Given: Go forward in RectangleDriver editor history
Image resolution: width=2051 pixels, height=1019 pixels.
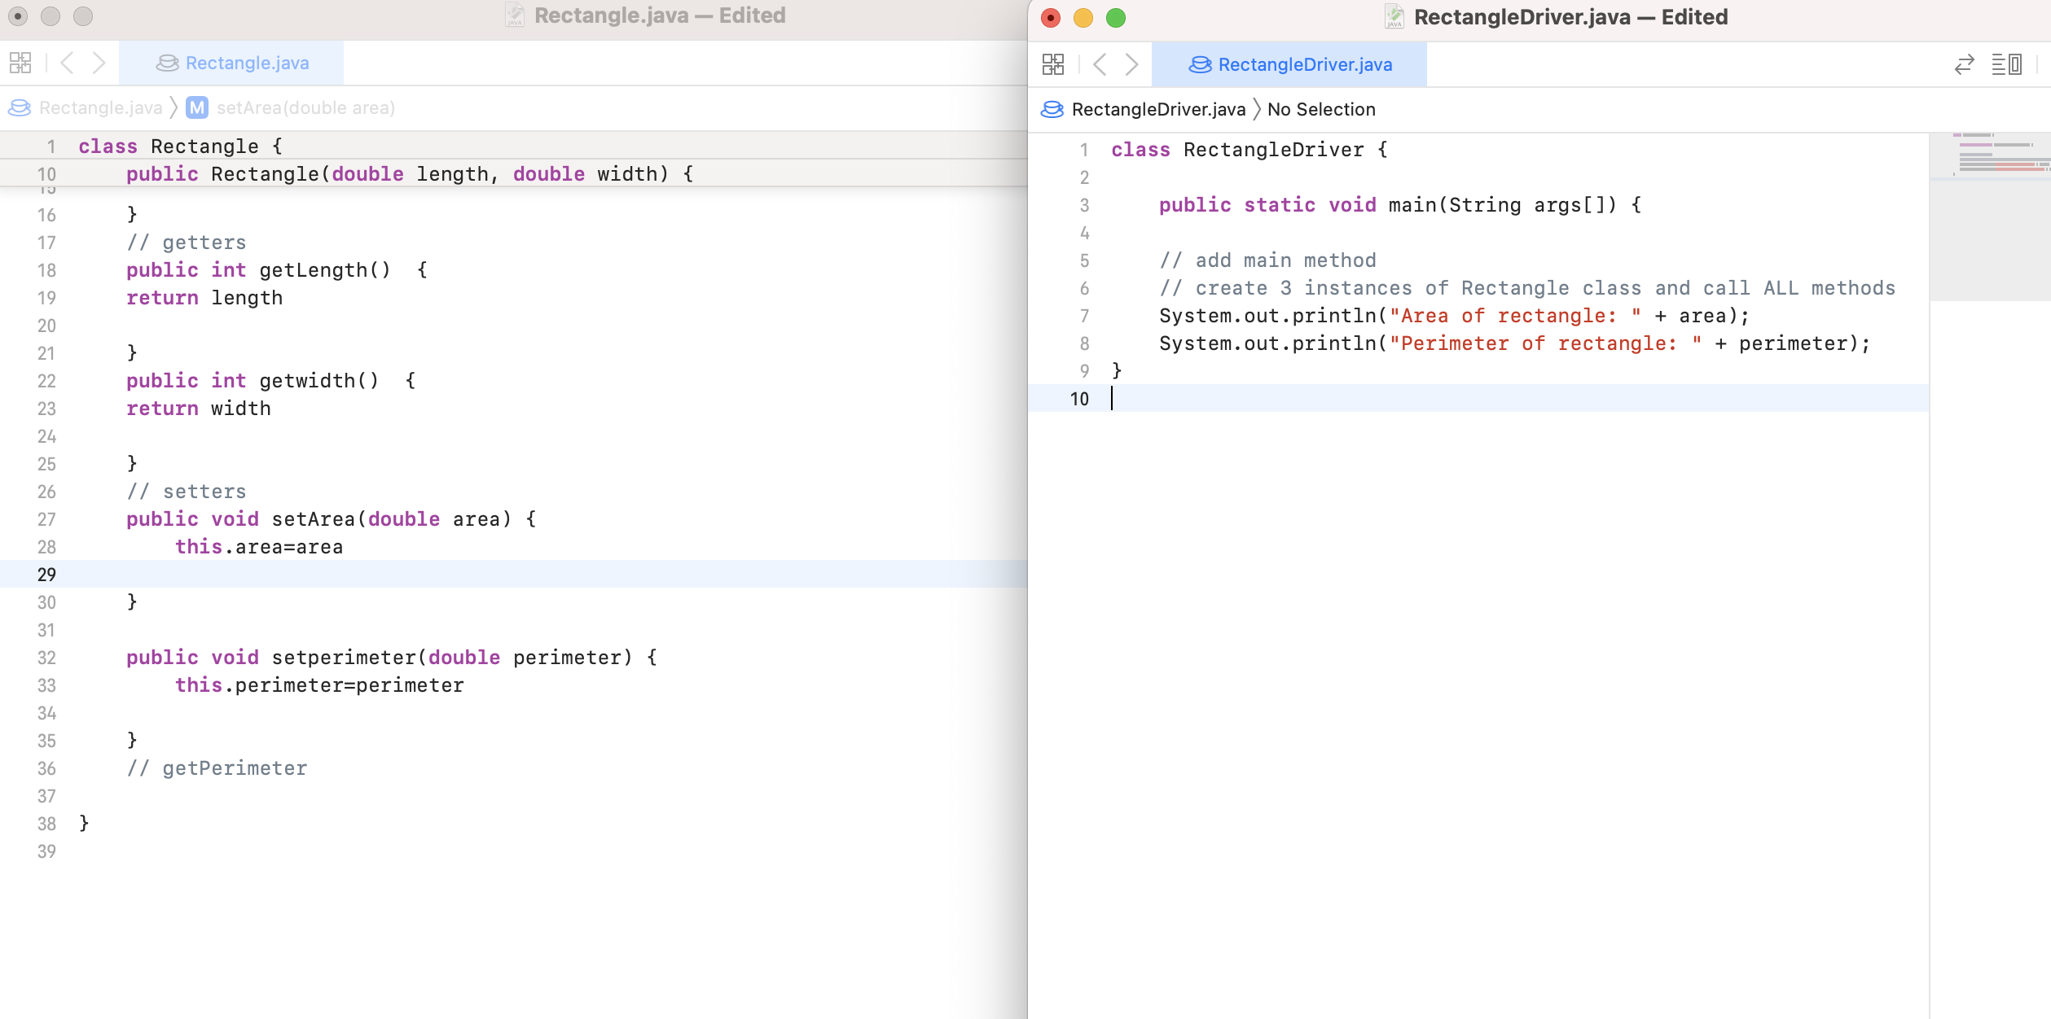Looking at the screenshot, I should pos(1131,64).
